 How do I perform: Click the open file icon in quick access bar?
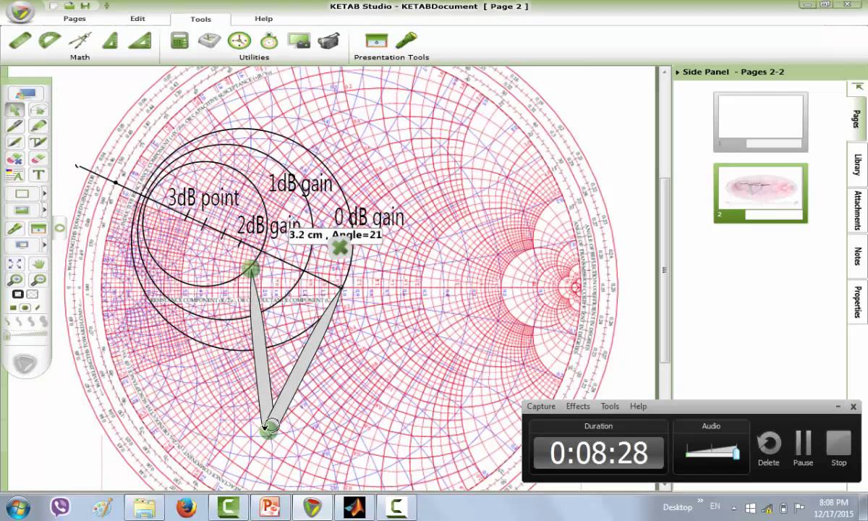tap(71, 6)
